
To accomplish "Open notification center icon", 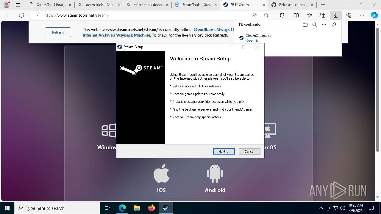I will point(371,208).
